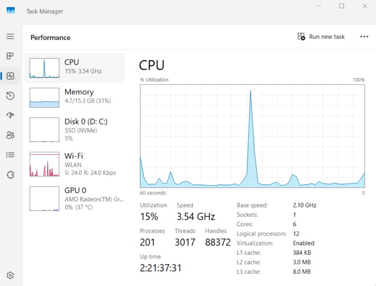Open the Details list page
The height and width of the screenshot is (286, 376).
click(x=10, y=155)
